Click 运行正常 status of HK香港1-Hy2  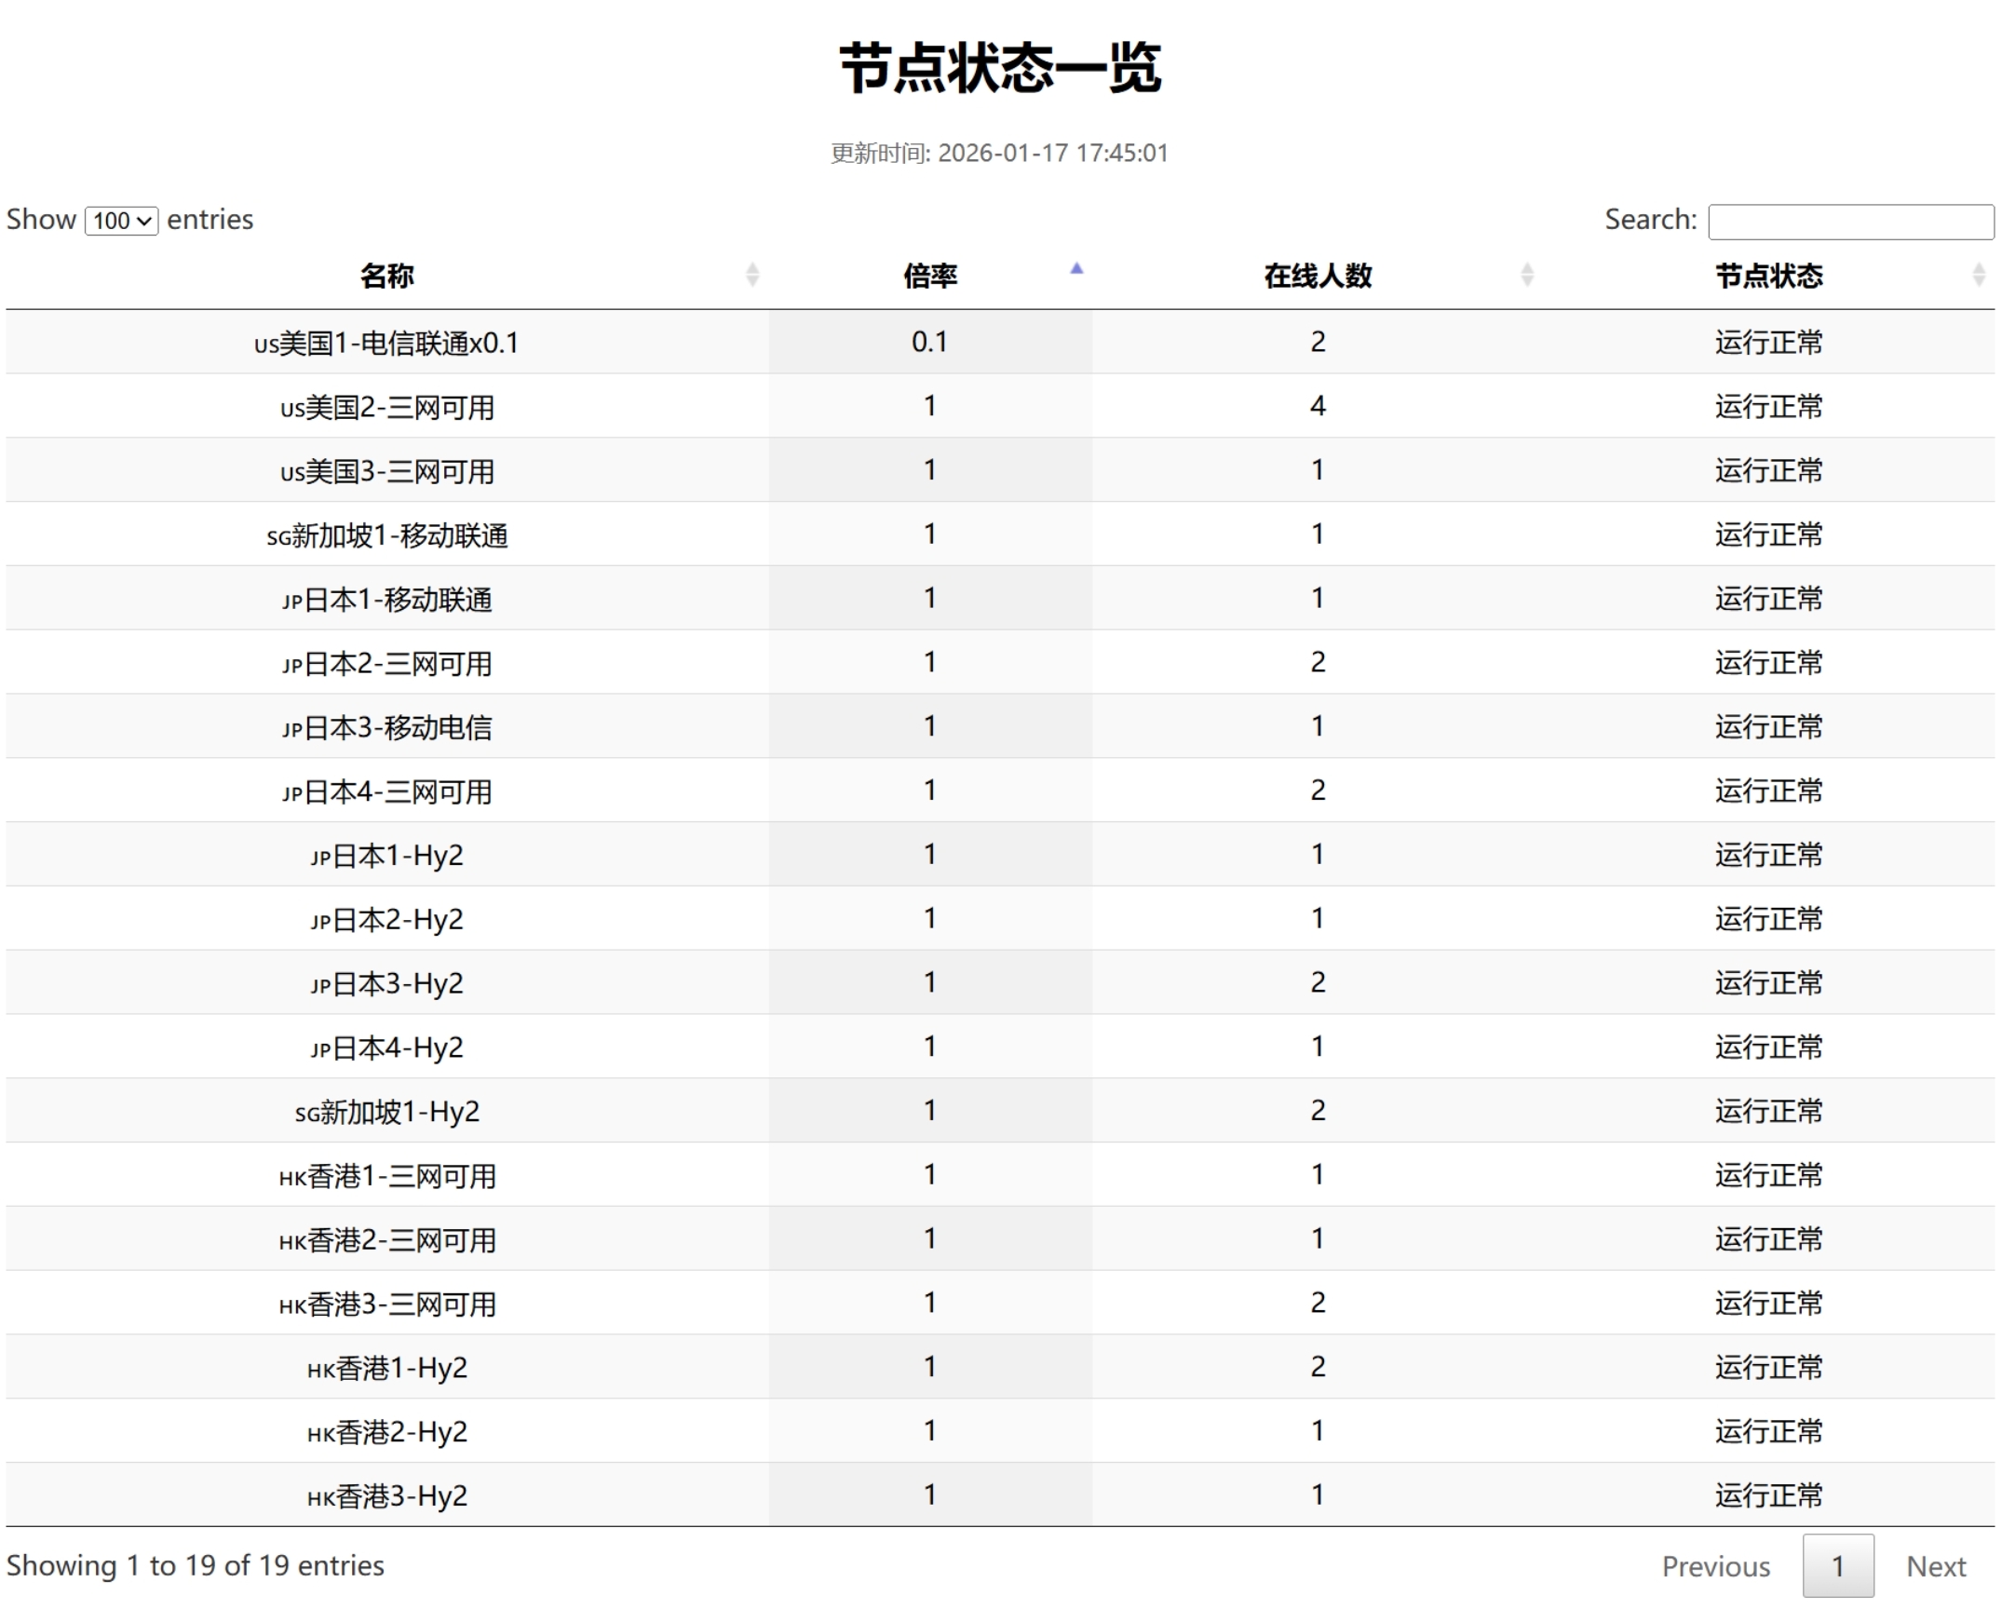pos(1768,1367)
